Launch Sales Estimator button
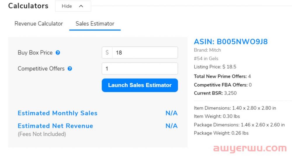The height and width of the screenshot is (157, 292). tap(140, 85)
